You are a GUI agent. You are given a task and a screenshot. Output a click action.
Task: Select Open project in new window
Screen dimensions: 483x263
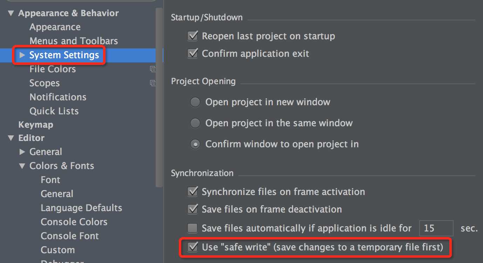[x=195, y=102]
